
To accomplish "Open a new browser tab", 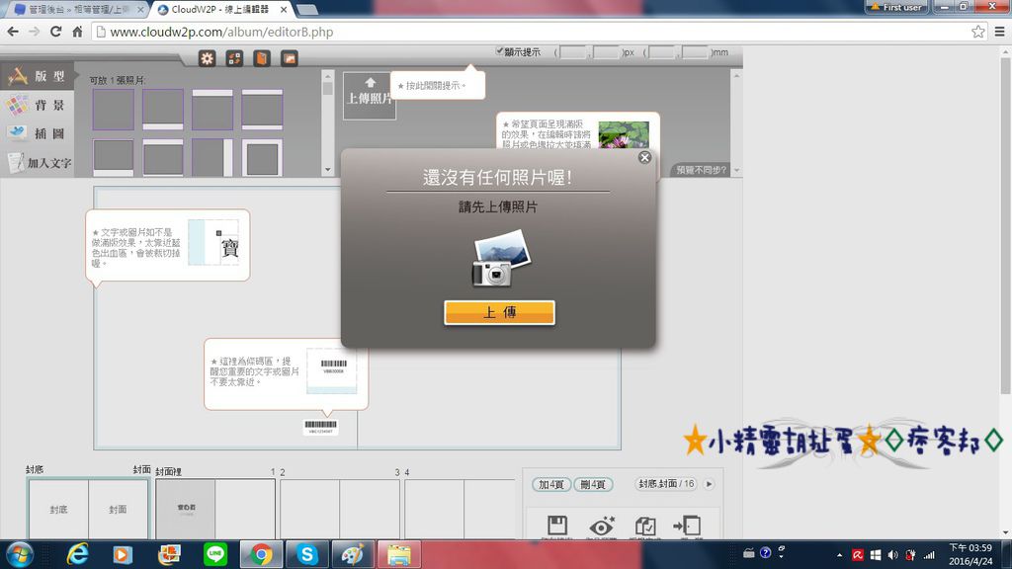I will point(307,10).
